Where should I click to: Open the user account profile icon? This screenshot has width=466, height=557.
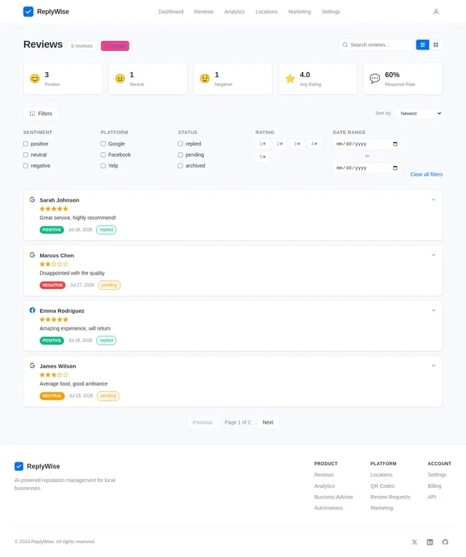tap(436, 12)
